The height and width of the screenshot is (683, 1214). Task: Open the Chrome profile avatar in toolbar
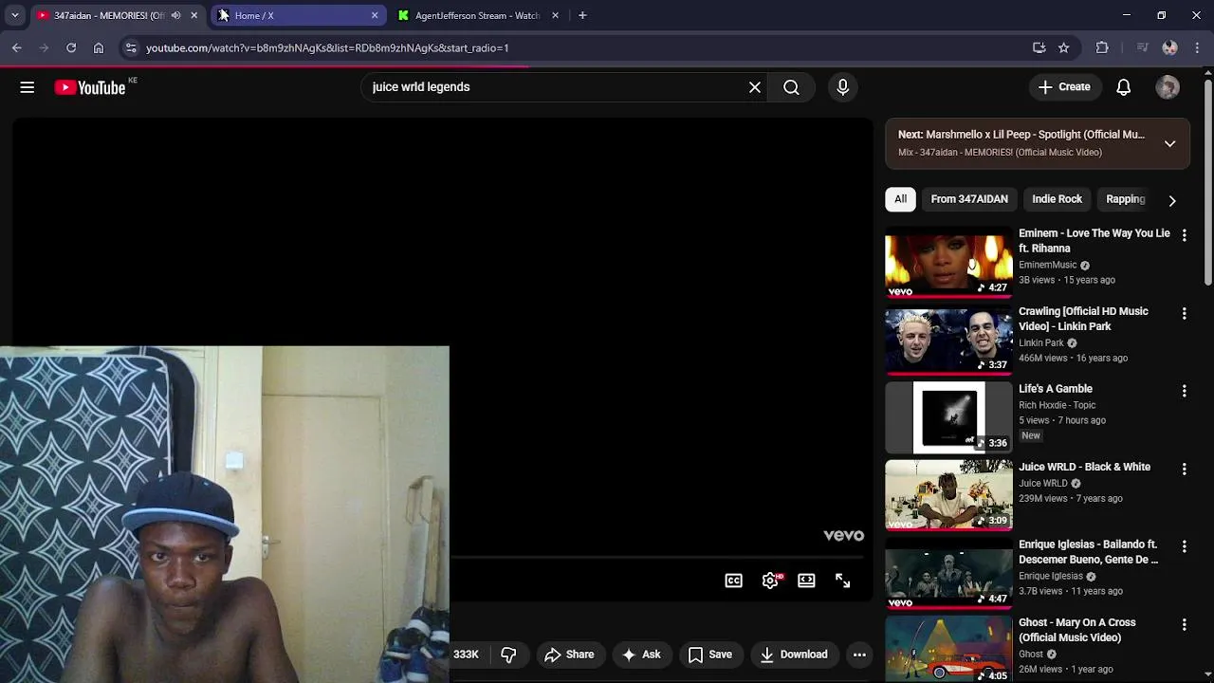1169,47
